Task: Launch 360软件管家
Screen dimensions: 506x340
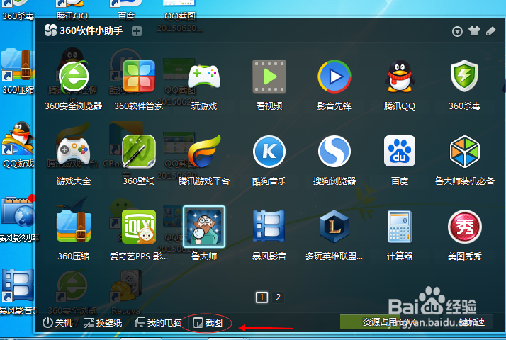Action: [139, 76]
